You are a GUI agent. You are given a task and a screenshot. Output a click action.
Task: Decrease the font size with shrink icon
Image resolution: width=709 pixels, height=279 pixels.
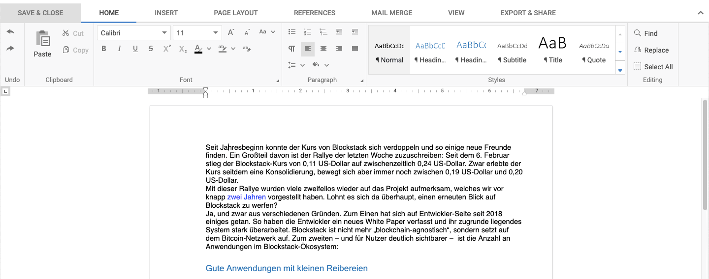(247, 32)
